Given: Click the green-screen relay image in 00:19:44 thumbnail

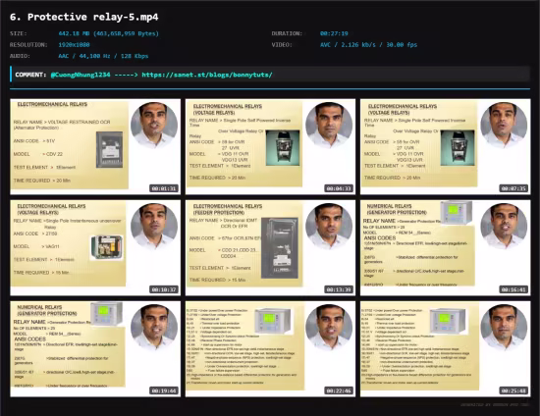Looking at the screenshot, I should [106, 314].
